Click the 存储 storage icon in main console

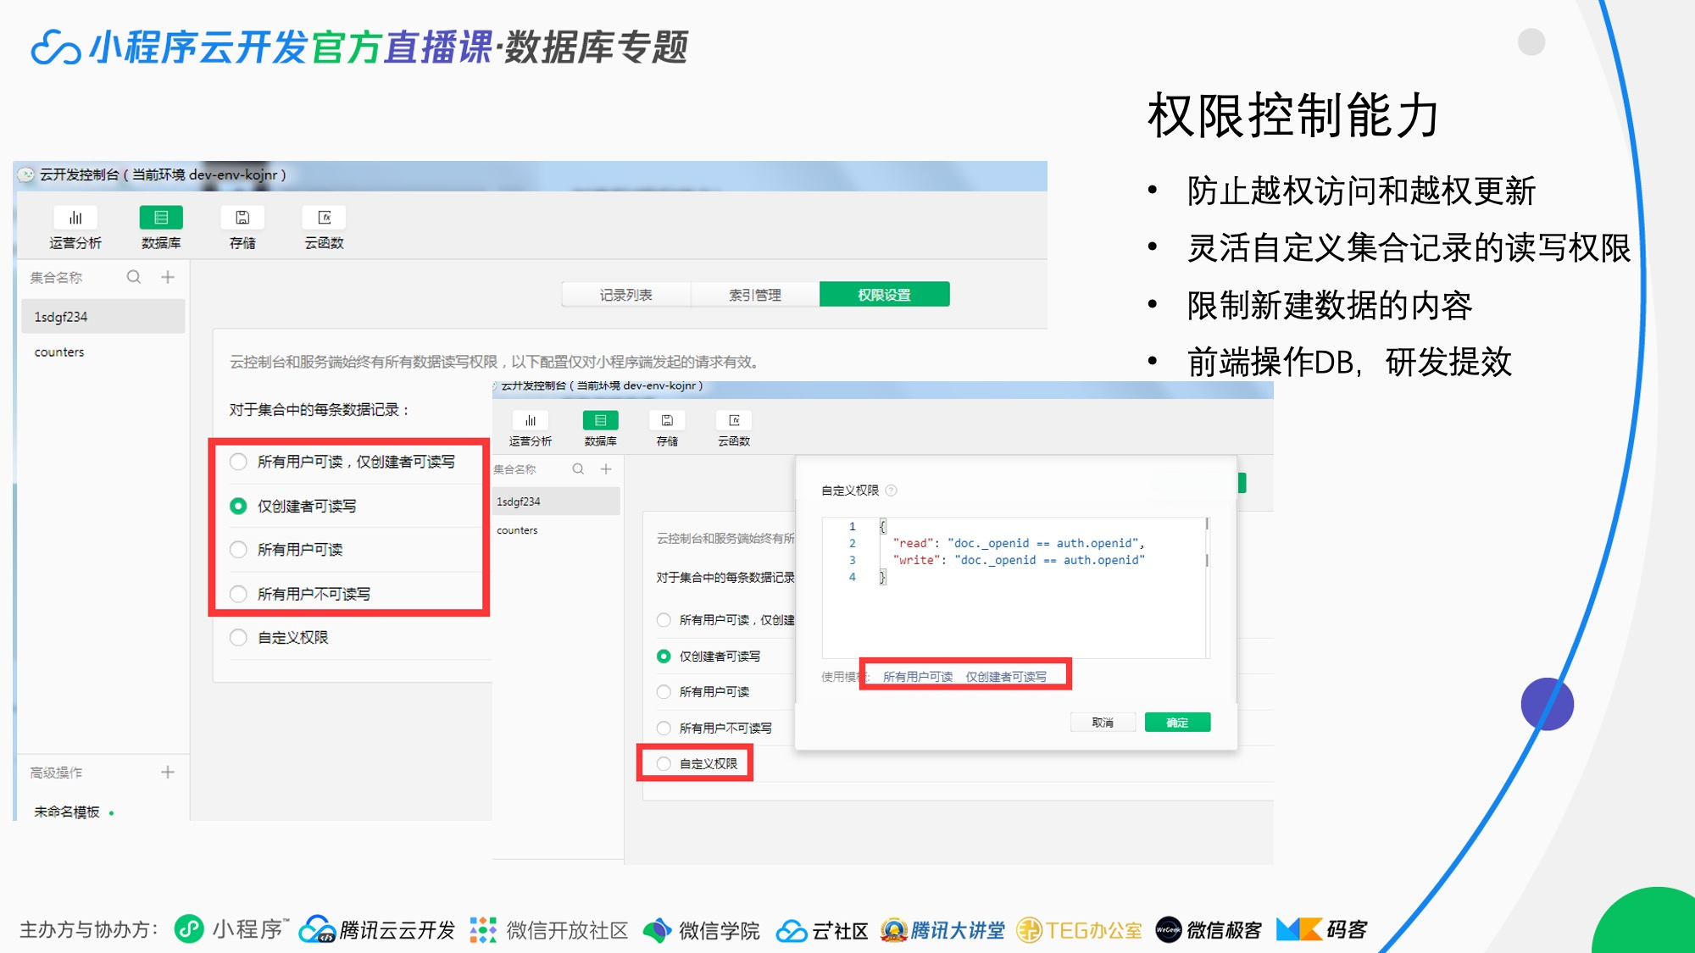[x=242, y=219]
